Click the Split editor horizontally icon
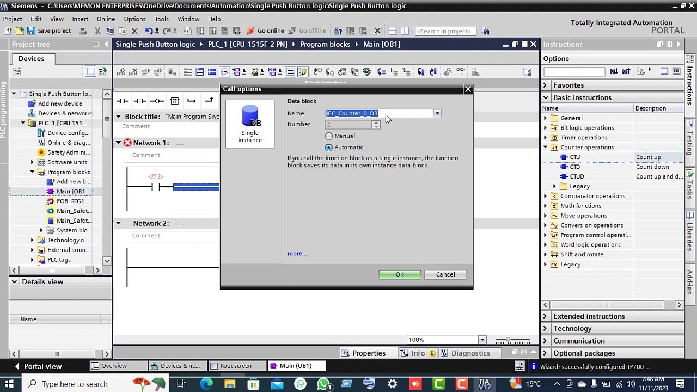 pos(392,31)
